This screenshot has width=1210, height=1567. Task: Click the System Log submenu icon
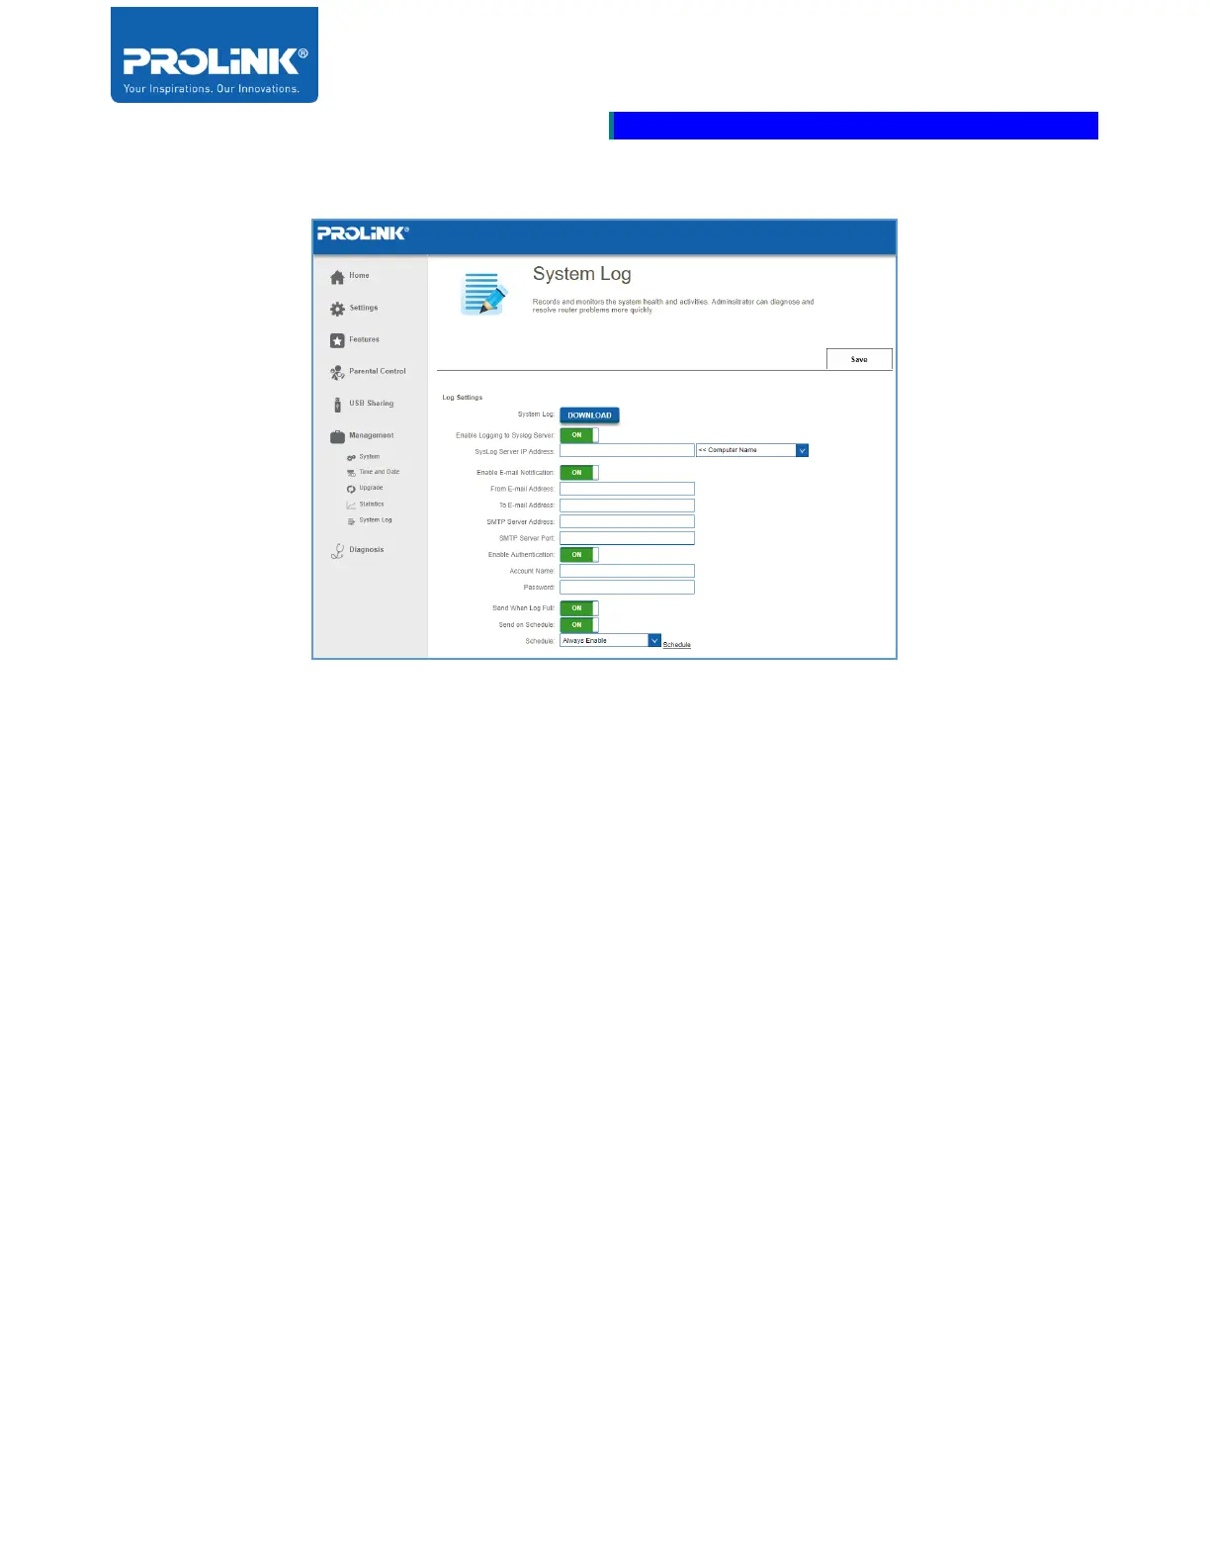[x=351, y=521]
